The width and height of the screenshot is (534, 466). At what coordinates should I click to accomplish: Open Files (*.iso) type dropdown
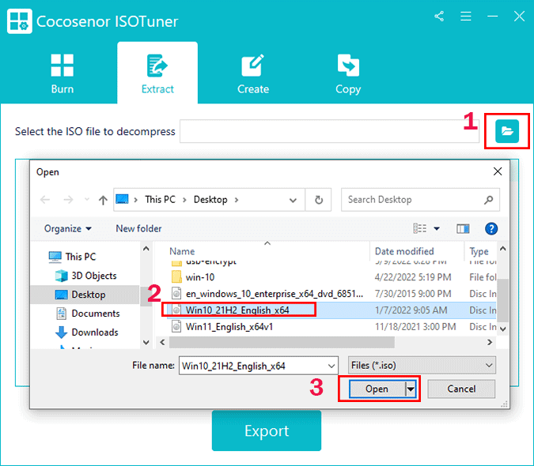point(422,366)
